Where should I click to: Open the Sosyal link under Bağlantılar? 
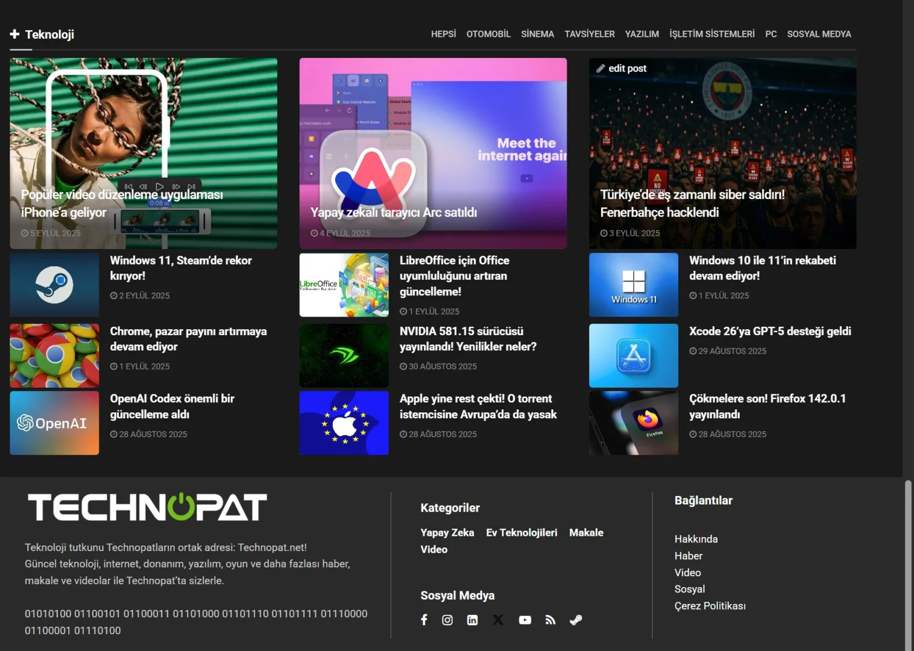click(690, 589)
